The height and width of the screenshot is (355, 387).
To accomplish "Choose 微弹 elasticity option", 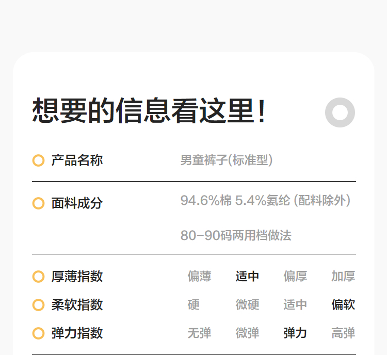I will 247,333.
